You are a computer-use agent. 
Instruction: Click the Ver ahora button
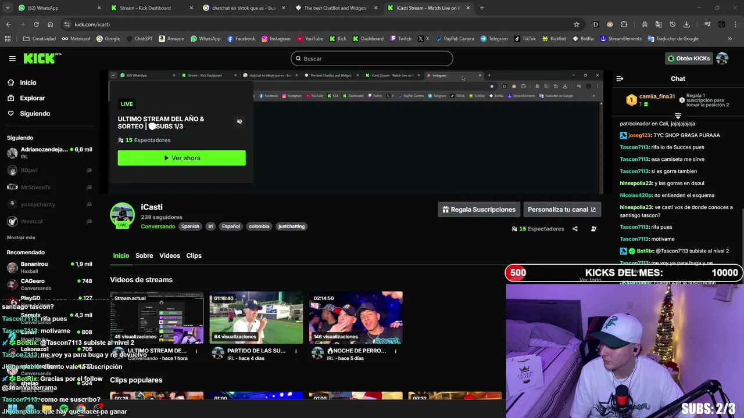click(x=181, y=158)
